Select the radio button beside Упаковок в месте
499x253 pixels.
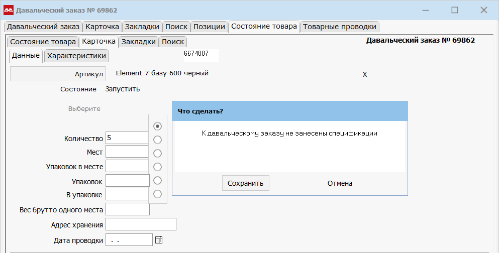[158, 167]
